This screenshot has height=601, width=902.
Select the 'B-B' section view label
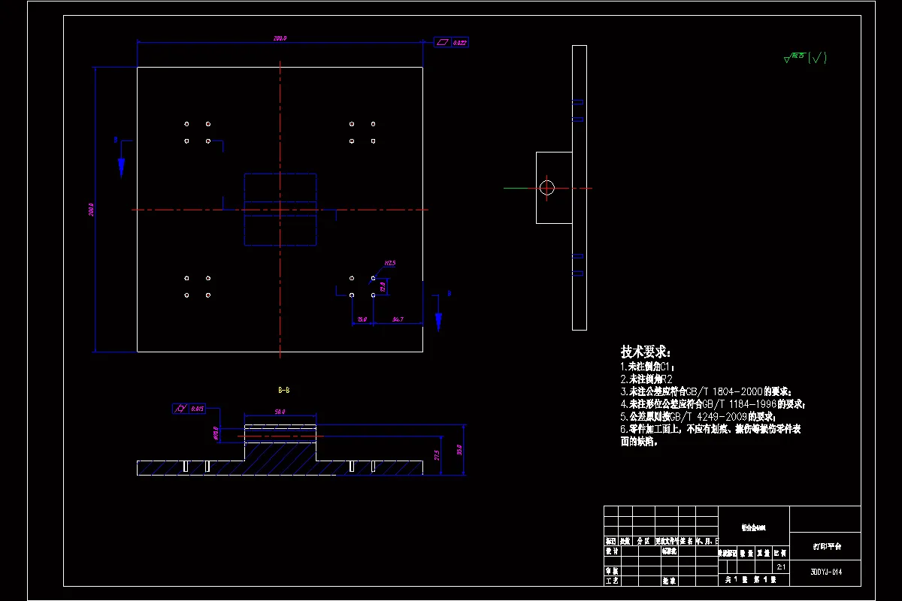click(x=284, y=391)
